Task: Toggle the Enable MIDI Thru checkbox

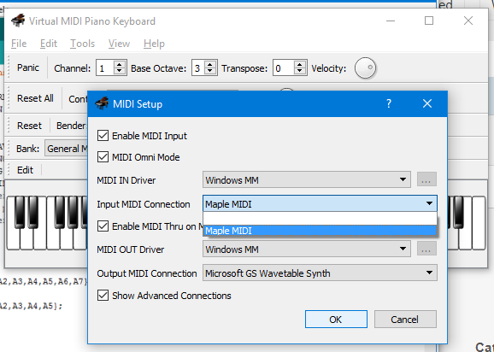Action: pyautogui.click(x=103, y=226)
